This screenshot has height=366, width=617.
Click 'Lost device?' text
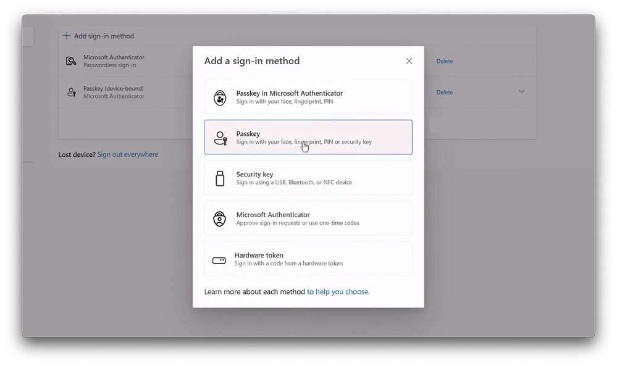point(77,154)
